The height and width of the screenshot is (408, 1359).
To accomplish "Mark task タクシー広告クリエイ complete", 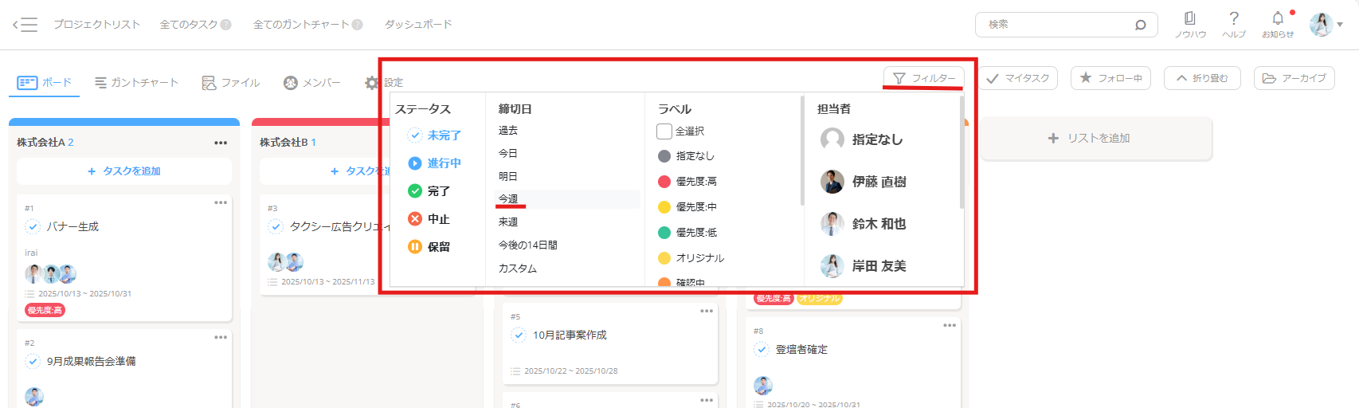I will click(x=276, y=227).
